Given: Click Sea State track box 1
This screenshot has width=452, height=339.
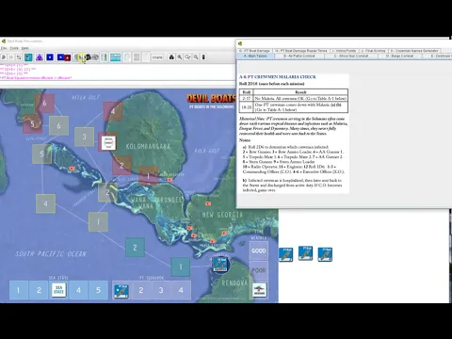Looking at the screenshot, I should click(18, 290).
